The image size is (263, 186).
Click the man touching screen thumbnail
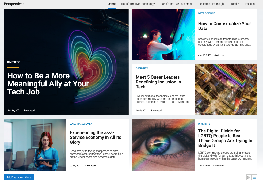point(163,34)
